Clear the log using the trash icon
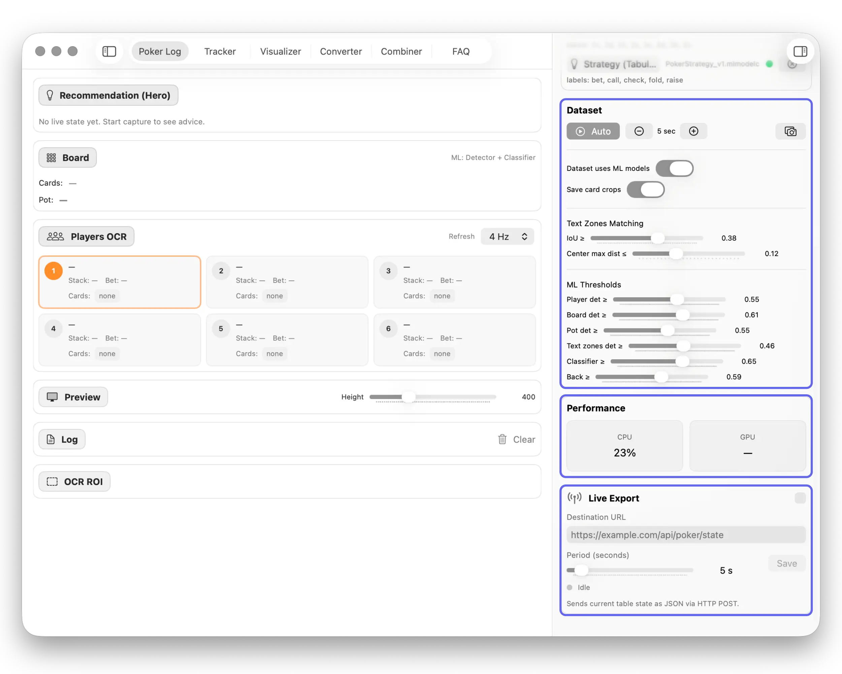The height and width of the screenshot is (674, 842). pyautogui.click(x=502, y=439)
